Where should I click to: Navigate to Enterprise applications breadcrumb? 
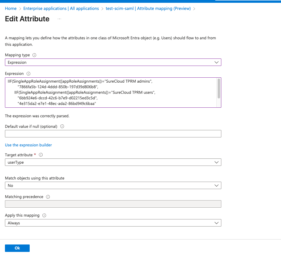coord(61,9)
